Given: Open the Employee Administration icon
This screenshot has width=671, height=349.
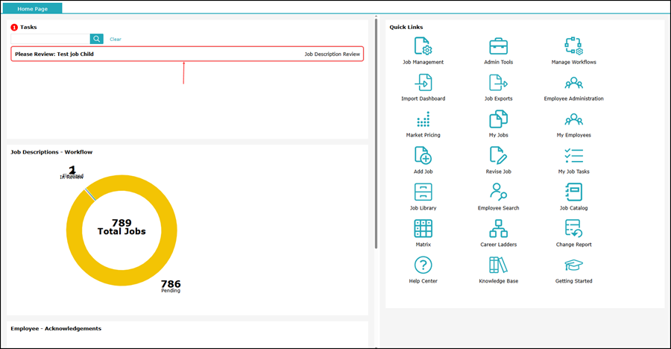Looking at the screenshot, I should [573, 83].
